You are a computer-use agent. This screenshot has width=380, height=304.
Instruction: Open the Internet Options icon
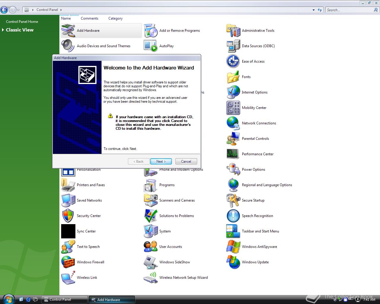(x=233, y=92)
